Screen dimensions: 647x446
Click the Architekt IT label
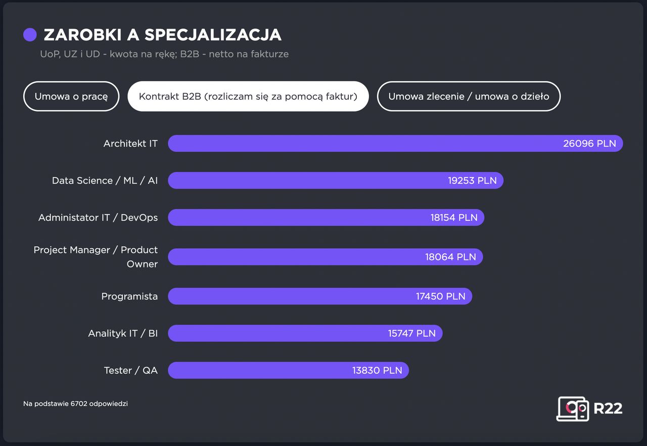click(x=130, y=144)
